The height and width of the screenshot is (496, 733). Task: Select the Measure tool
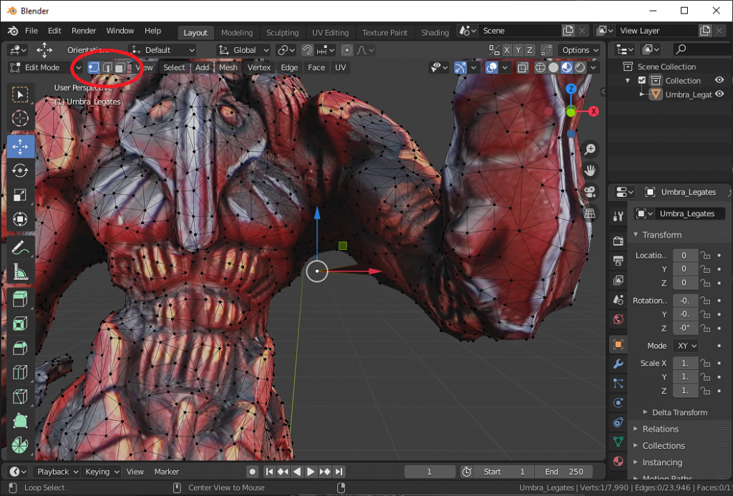19,273
